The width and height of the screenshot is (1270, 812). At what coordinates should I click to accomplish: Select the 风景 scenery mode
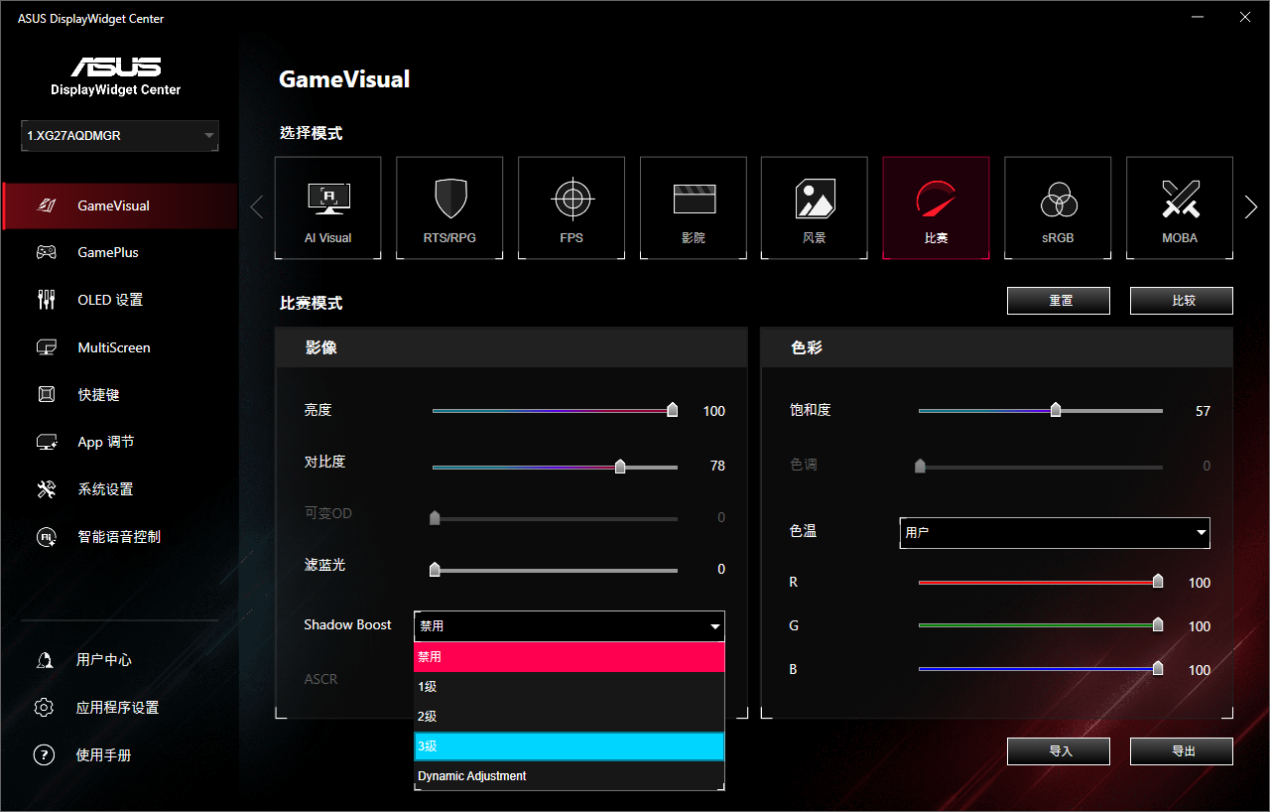tap(815, 207)
